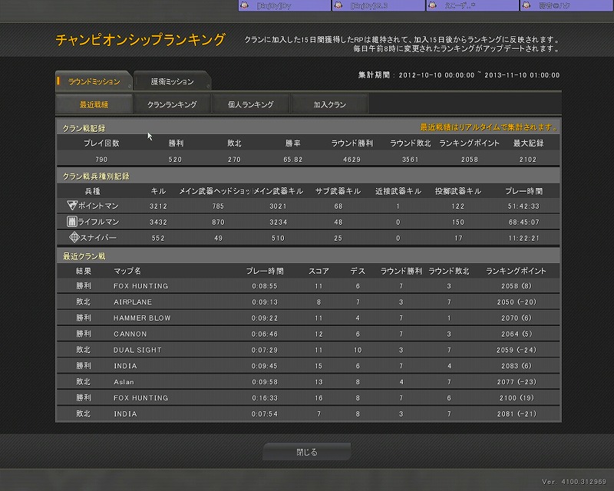Image resolution: width=614 pixels, height=491 pixels.
Task: Click the マップ名 column header
Action: click(127, 271)
